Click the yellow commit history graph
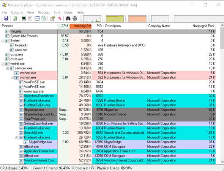 point(115,19)
